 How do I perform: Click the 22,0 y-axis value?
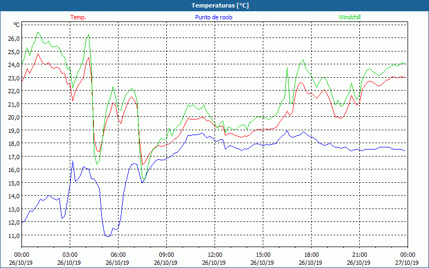click(14, 91)
